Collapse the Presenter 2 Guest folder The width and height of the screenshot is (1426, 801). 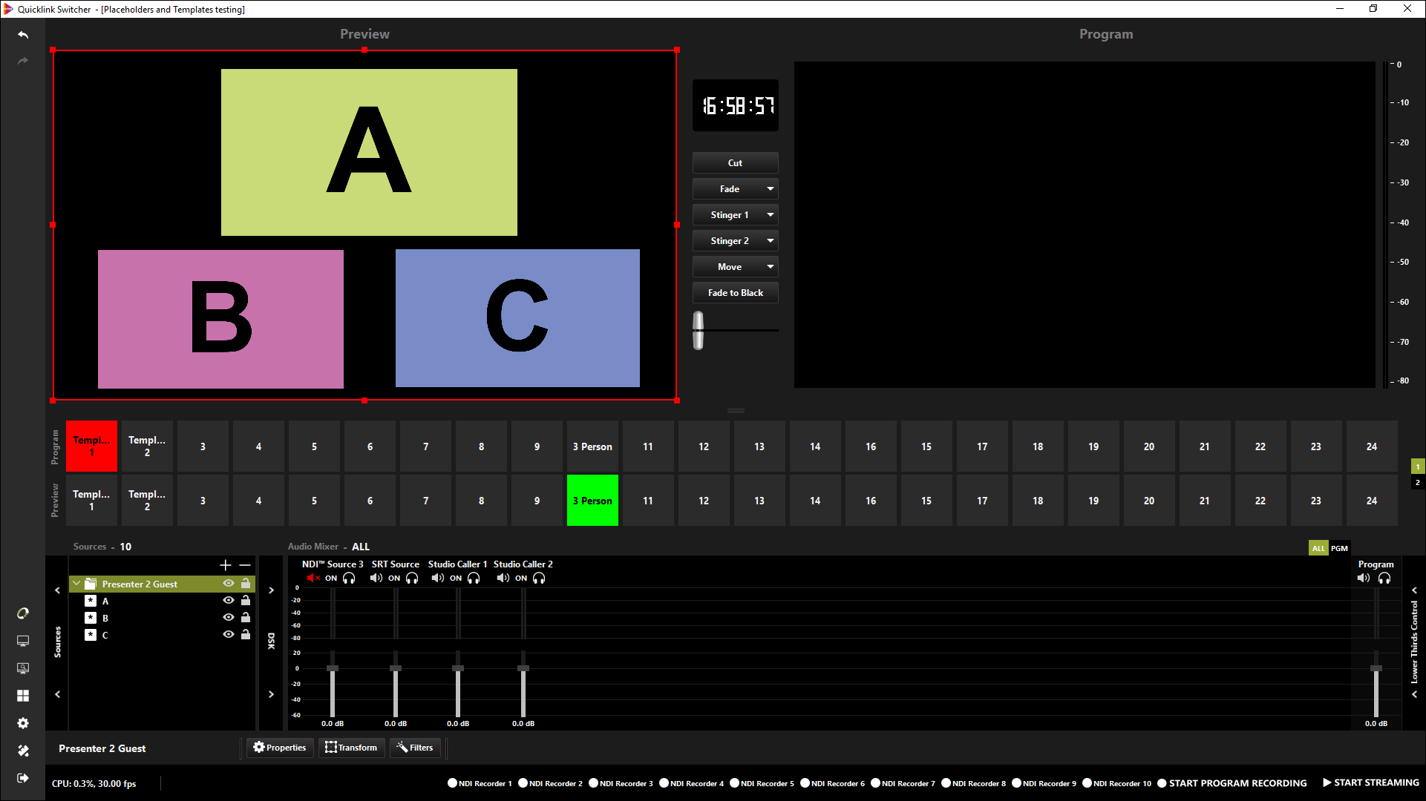(76, 584)
